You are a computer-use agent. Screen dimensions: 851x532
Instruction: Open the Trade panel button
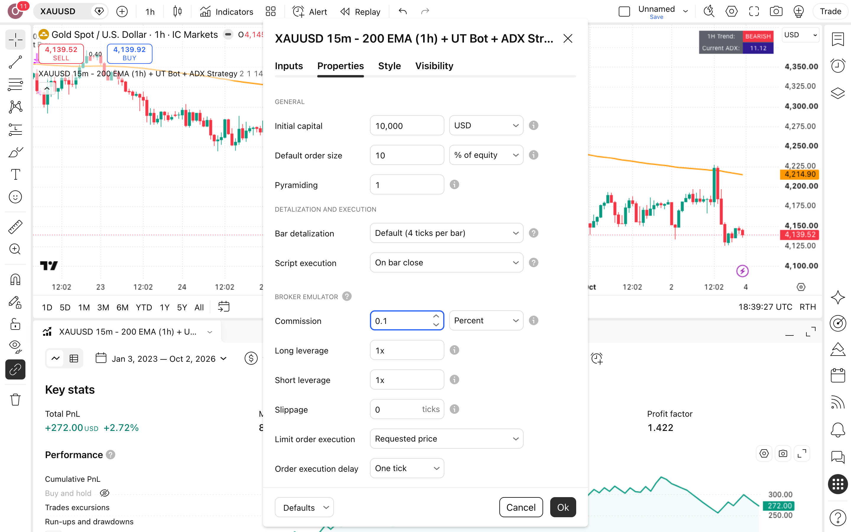point(830,12)
